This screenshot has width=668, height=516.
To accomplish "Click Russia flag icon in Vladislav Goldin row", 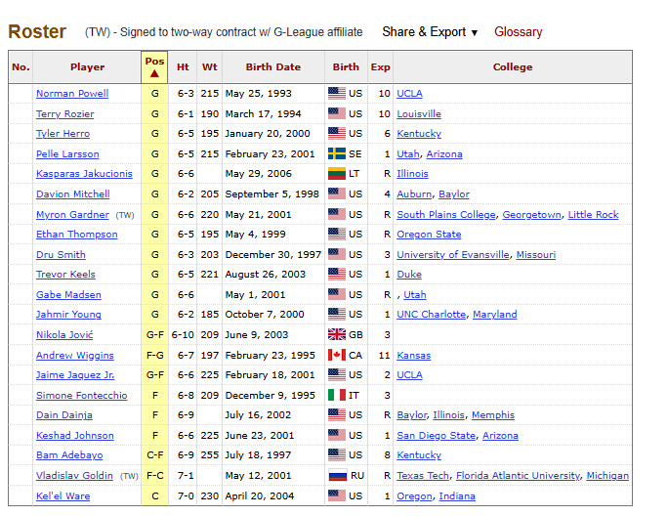I will [337, 476].
